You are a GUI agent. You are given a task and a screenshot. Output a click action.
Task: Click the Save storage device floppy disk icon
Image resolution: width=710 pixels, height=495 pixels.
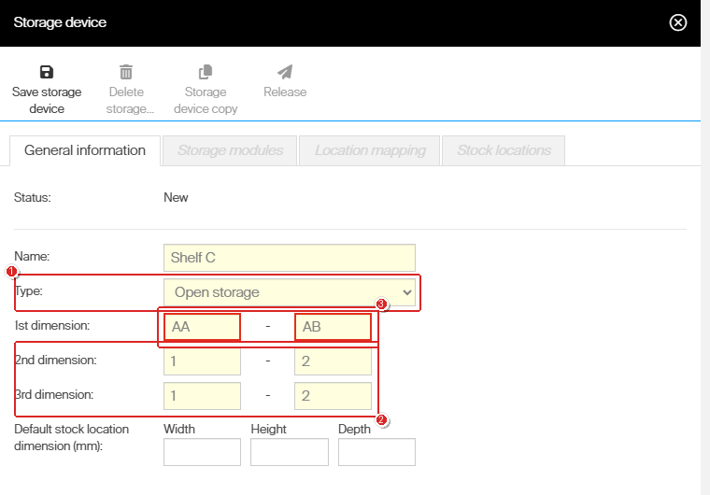coord(47,72)
